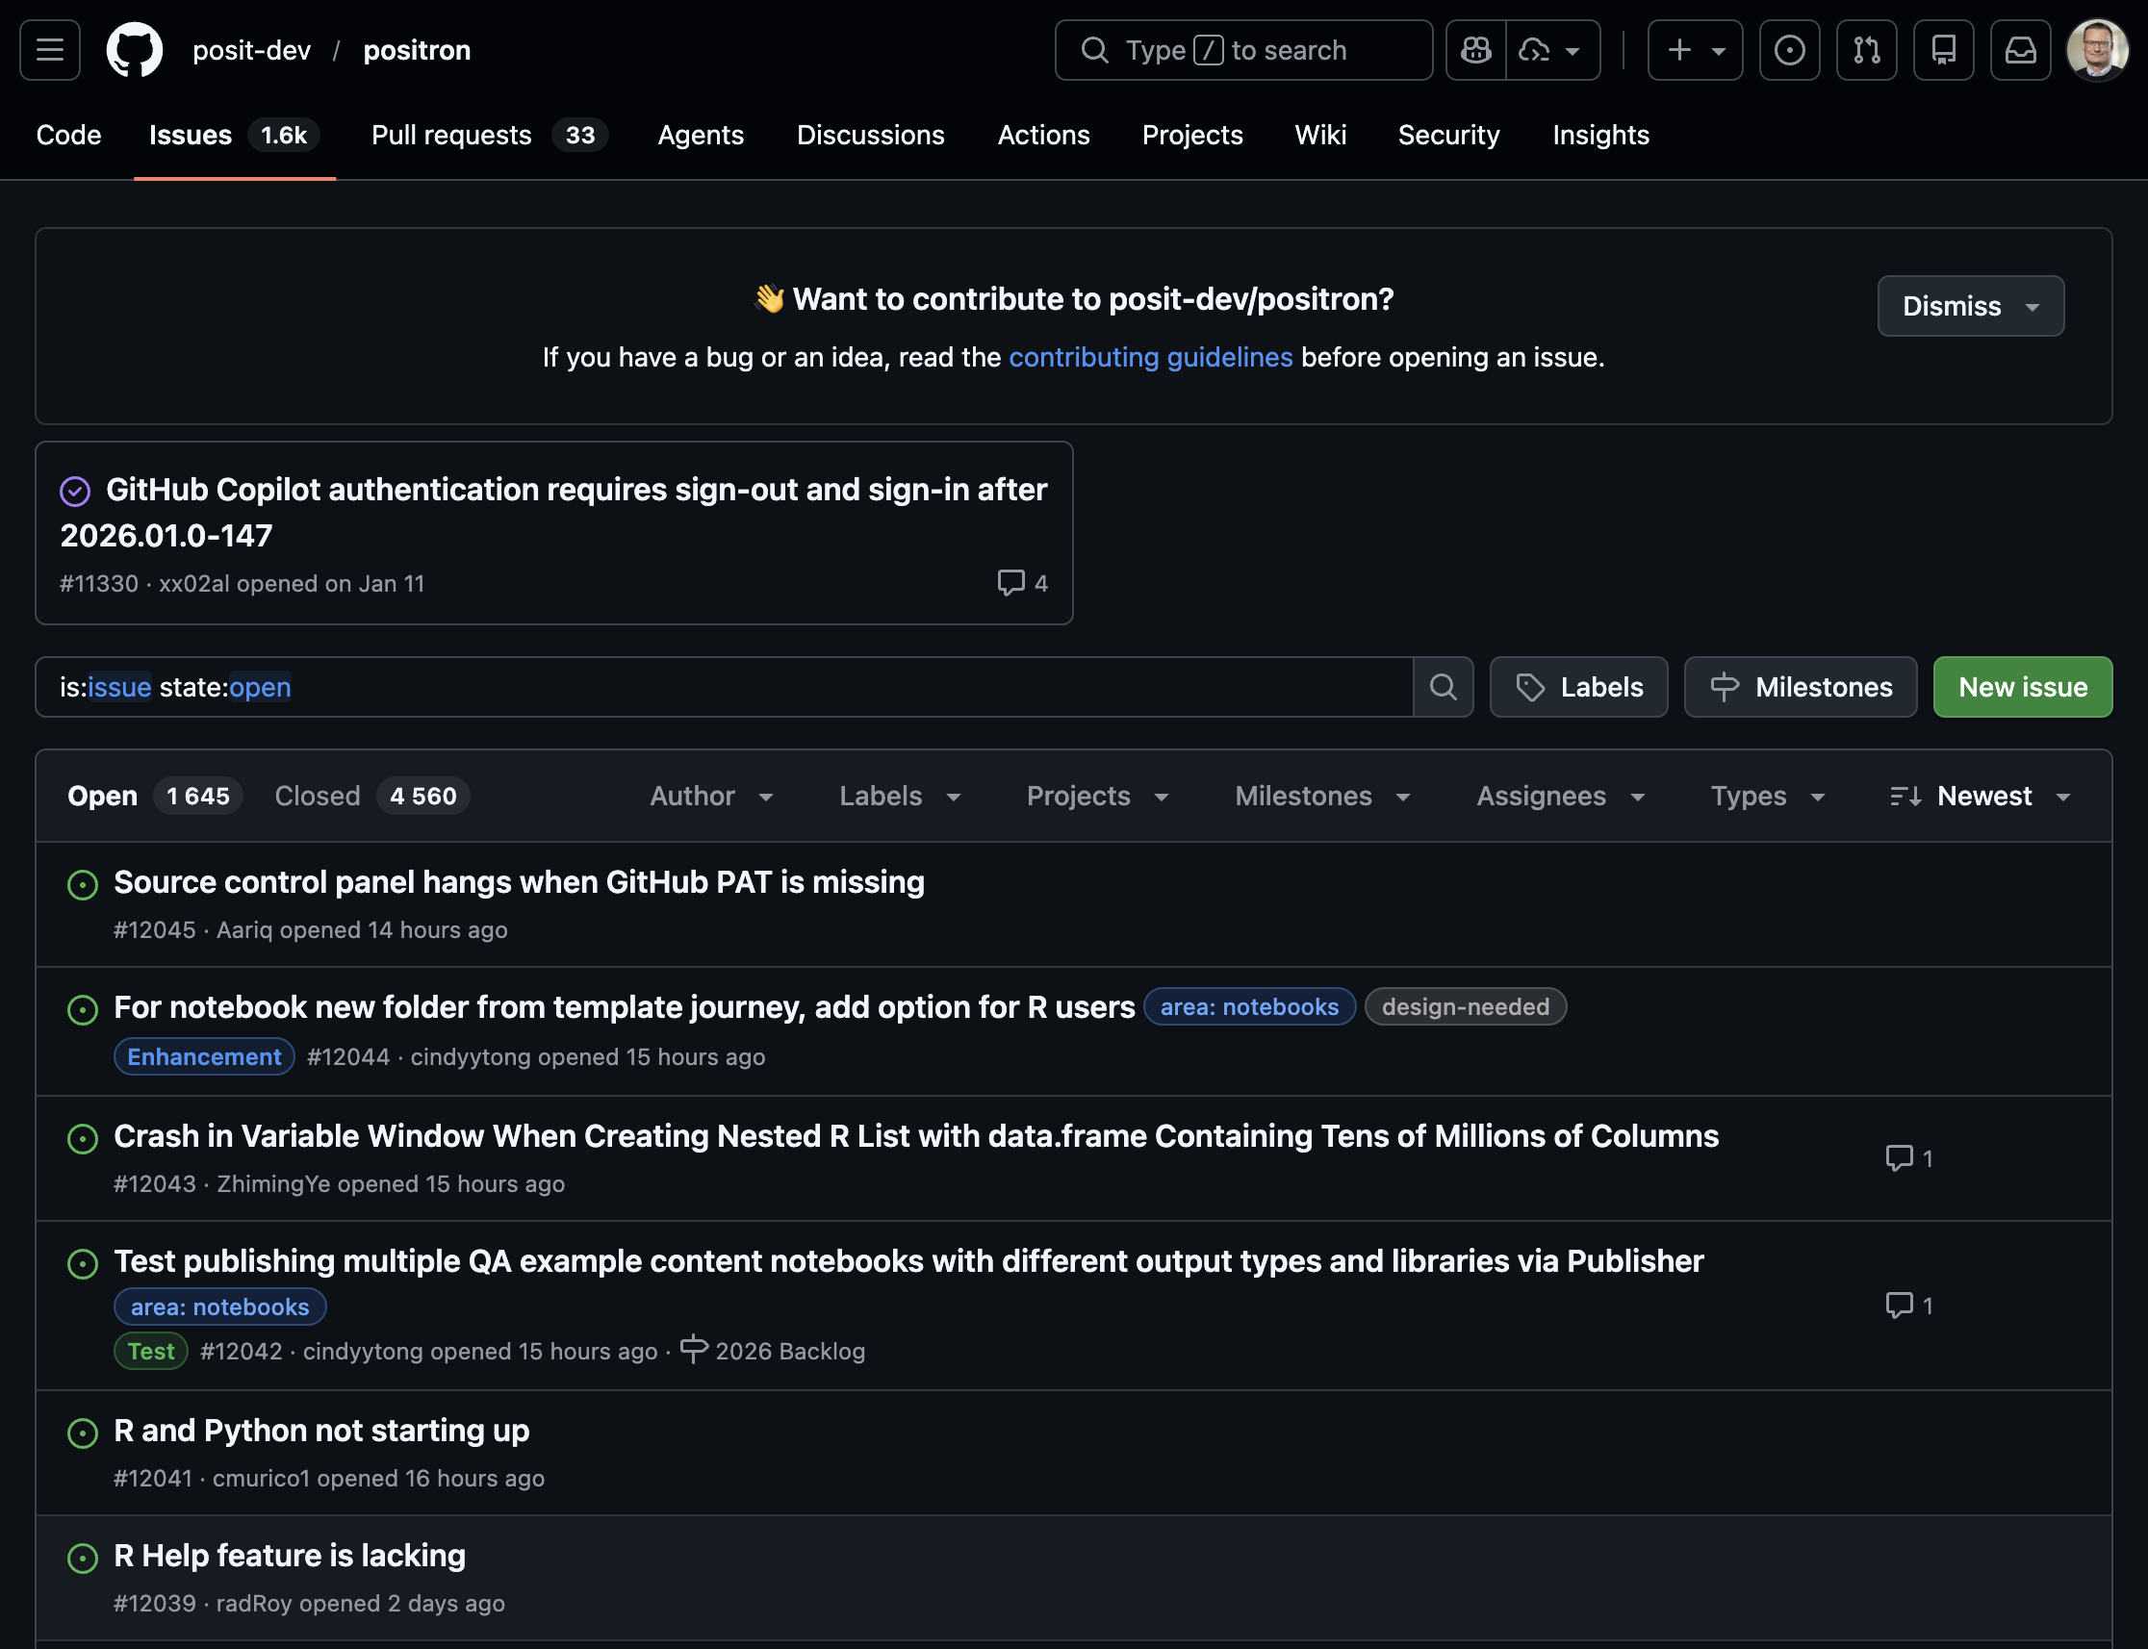Open the notifications inbox icon
This screenshot has height=1649, width=2148.
(x=2019, y=50)
